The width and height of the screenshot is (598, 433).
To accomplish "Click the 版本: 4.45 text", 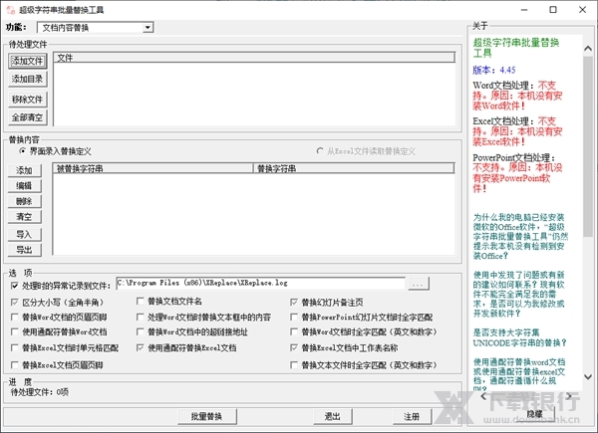I will click(x=494, y=70).
